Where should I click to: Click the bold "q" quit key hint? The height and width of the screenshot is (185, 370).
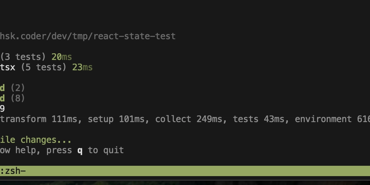(80, 151)
